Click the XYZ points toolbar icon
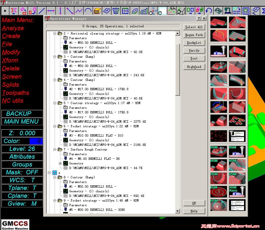Viewport: 265px width, 230px height. 153,11
